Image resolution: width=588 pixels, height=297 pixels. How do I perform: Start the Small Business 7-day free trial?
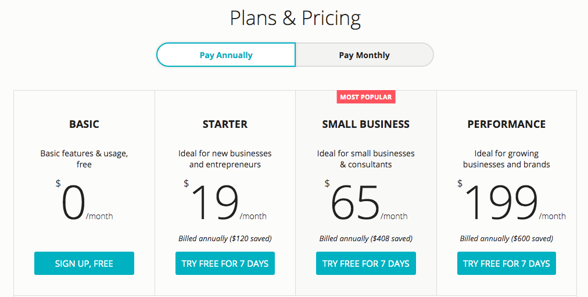click(x=366, y=263)
